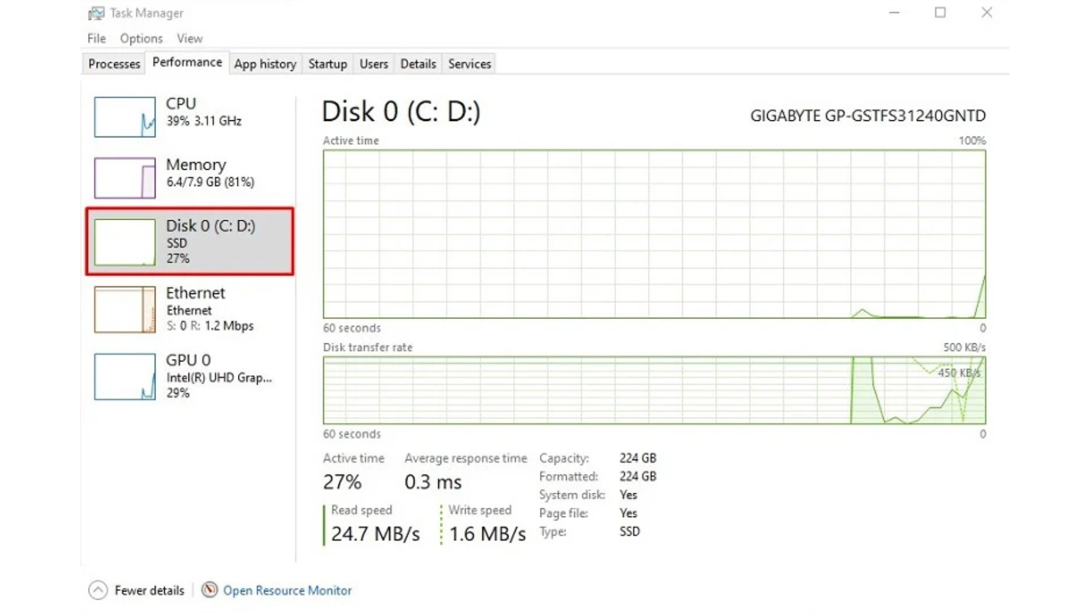Screen dimensions: 1090x613
Task: Switch to the Processes tab
Action: (114, 64)
